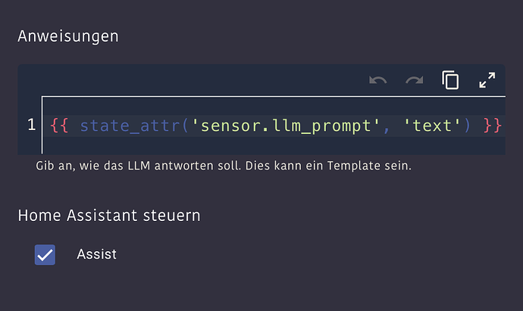Click the blank editor area above line 1
523x311 pixels.
point(227,104)
